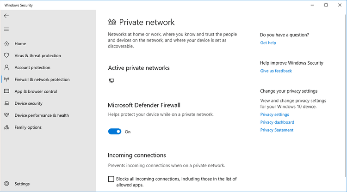Click the Settings gear icon

coord(6,184)
